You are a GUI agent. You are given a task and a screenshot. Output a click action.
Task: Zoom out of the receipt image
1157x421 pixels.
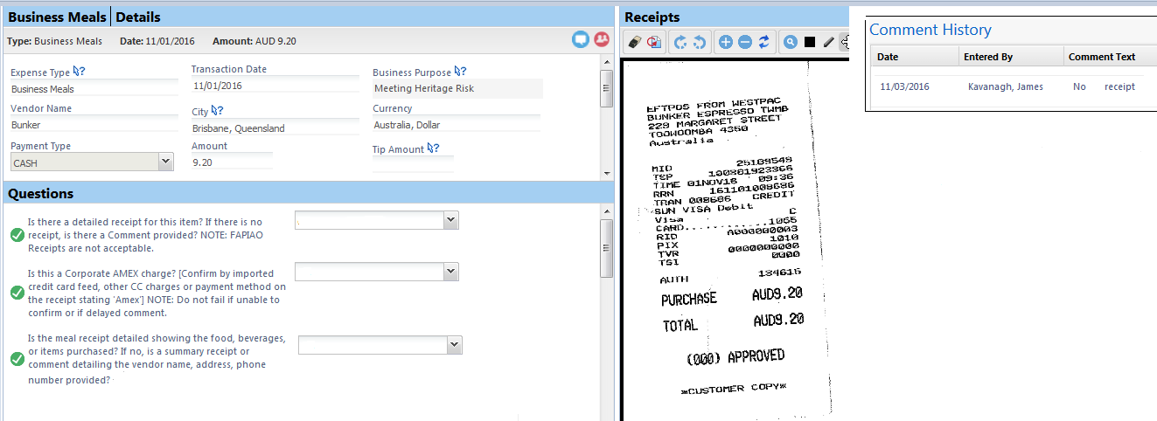pos(744,42)
